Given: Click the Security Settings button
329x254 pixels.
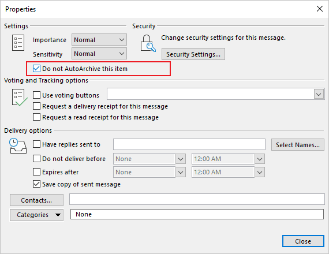Looking at the screenshot, I should (193, 54).
